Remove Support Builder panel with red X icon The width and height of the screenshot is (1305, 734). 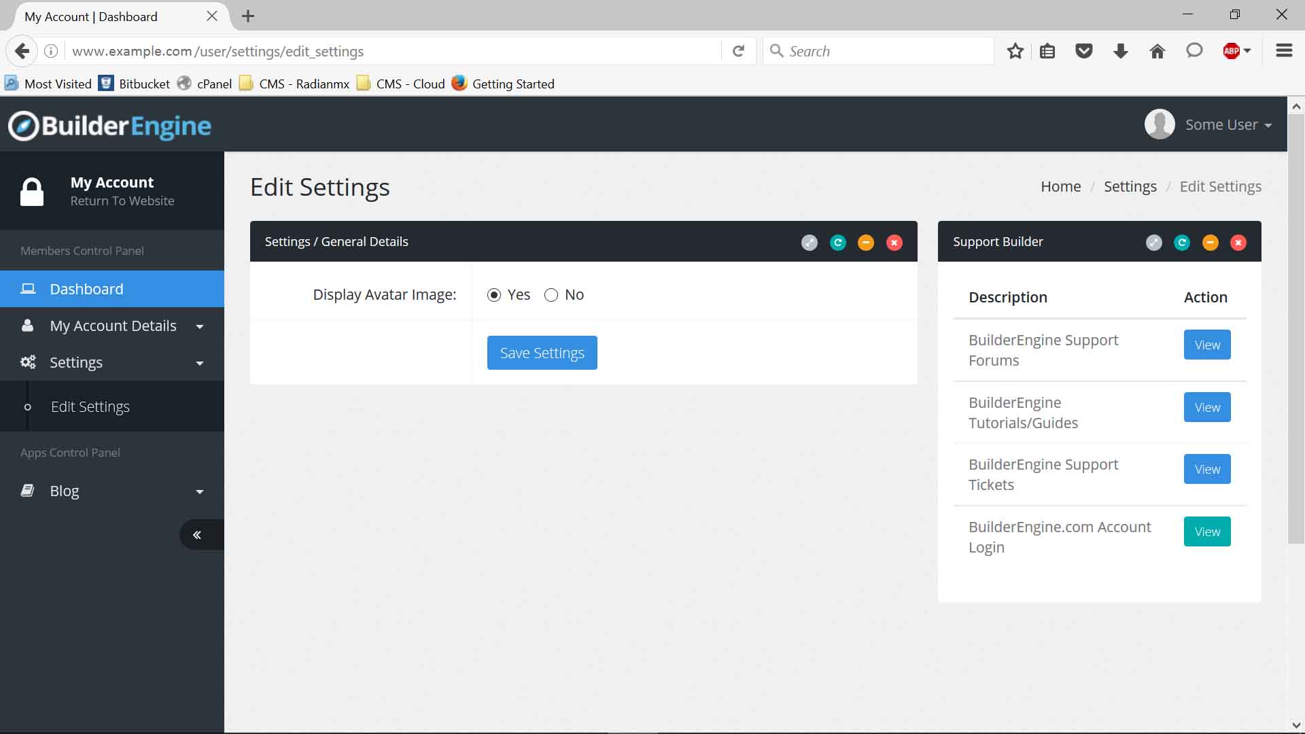(1238, 243)
